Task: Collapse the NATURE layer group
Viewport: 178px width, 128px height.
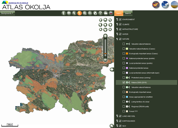Action: [x=117, y=39]
